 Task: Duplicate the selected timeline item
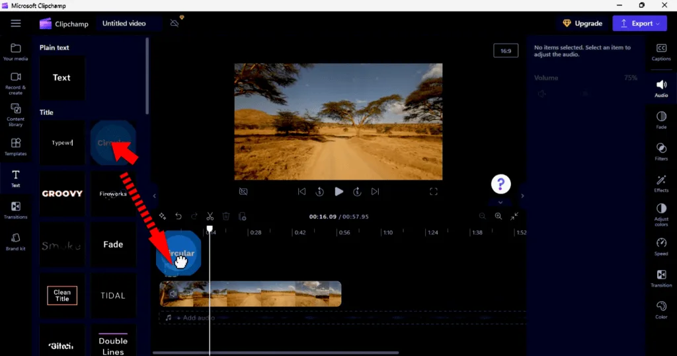242,216
